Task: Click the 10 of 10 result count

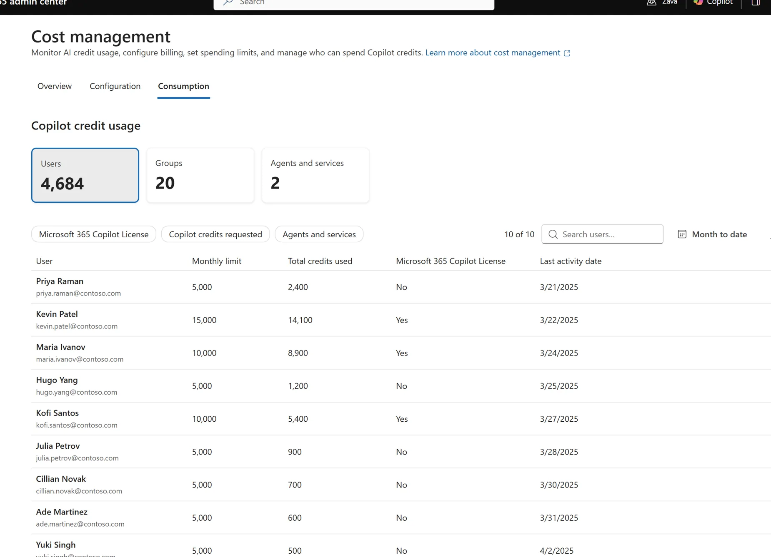Action: point(519,234)
